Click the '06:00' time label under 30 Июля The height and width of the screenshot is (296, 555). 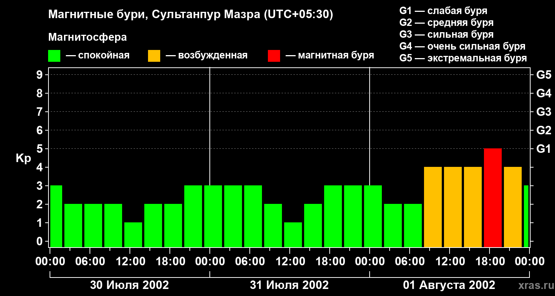tap(90, 262)
